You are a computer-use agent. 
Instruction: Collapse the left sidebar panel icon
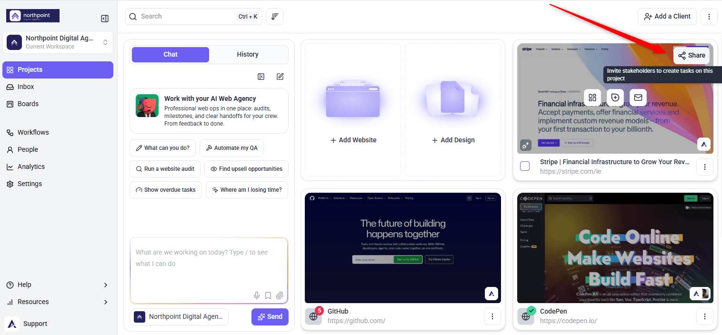[x=105, y=19]
